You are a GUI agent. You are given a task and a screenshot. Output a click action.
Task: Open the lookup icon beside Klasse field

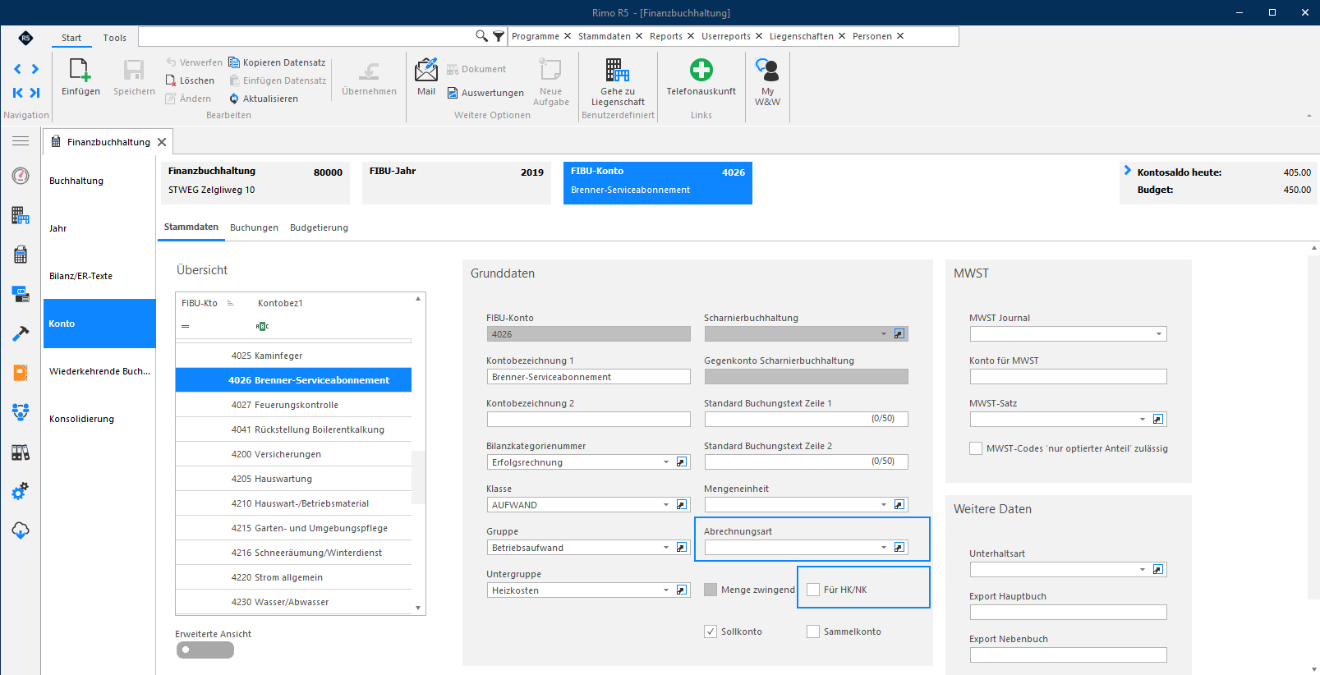point(682,505)
